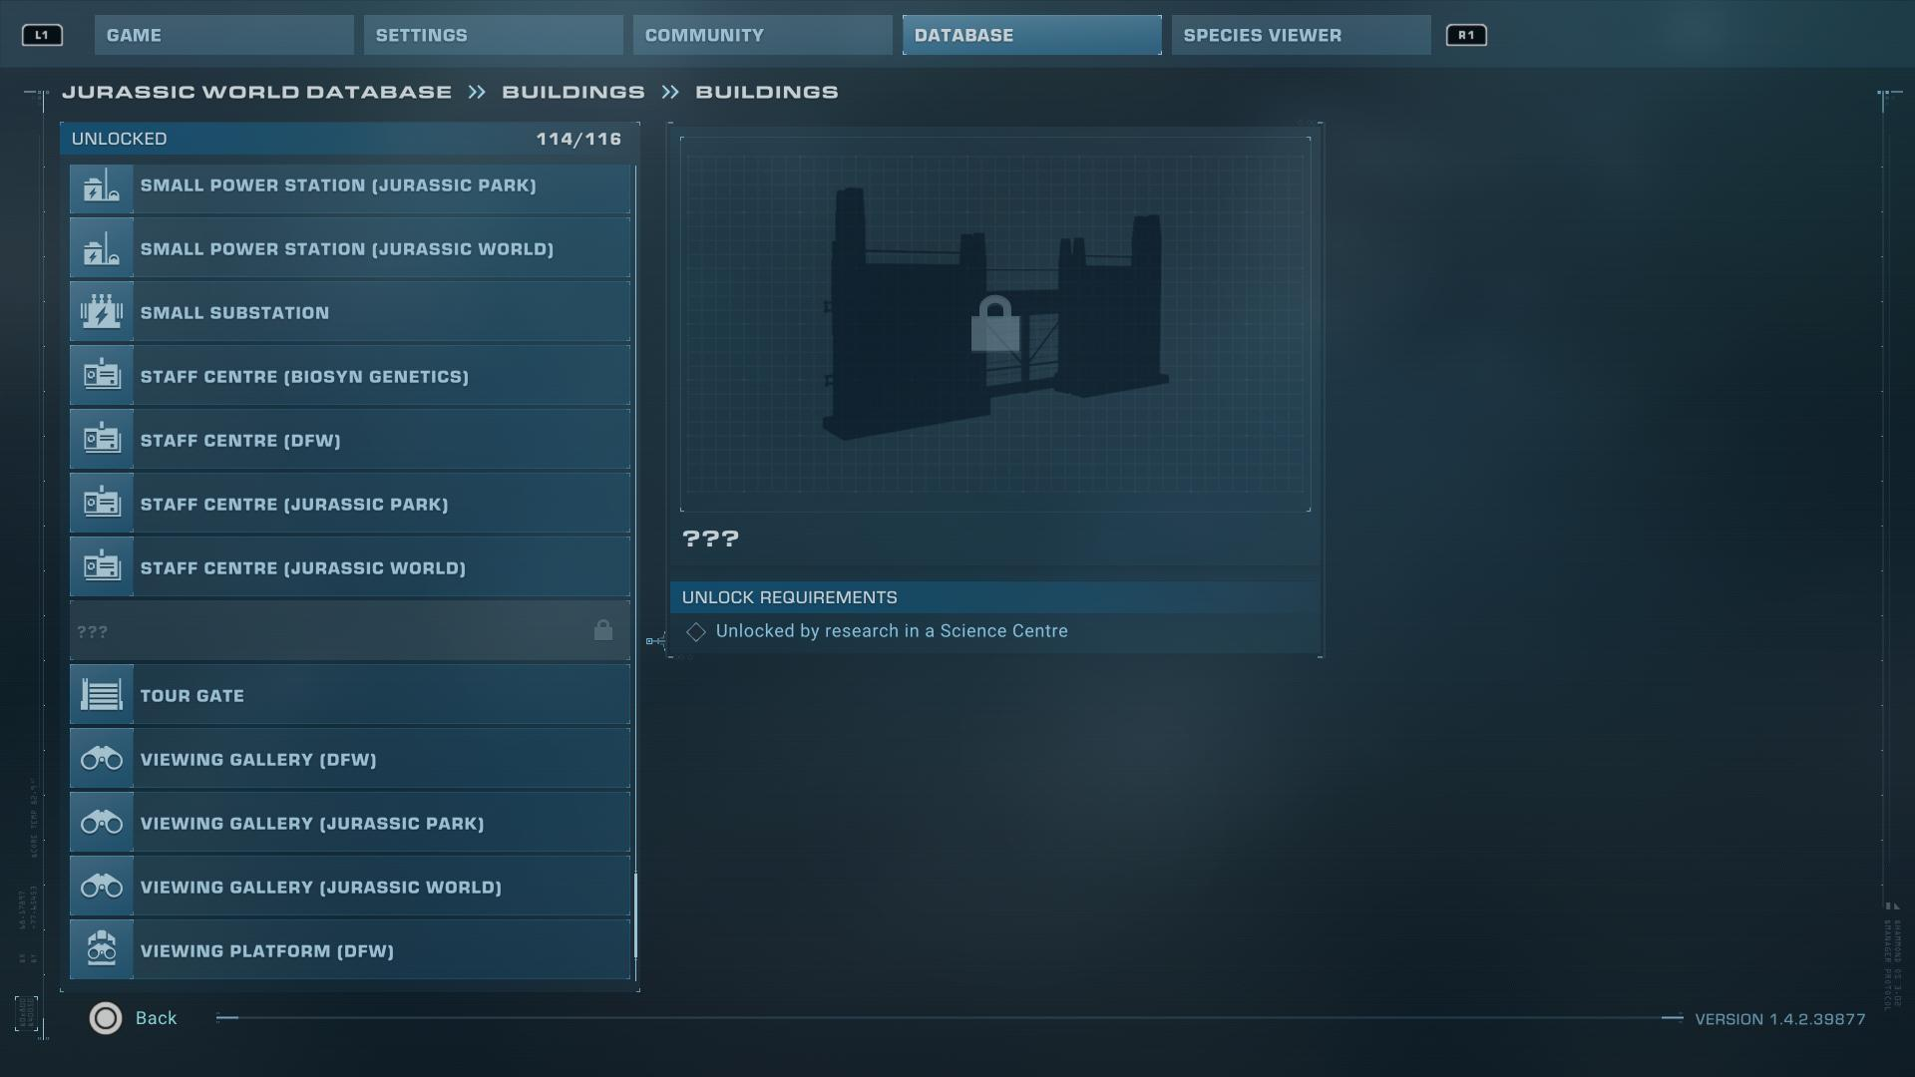The height and width of the screenshot is (1077, 1915).
Task: Select Viewing Gallery (Jurassic Park) entry
Action: [x=350, y=824]
